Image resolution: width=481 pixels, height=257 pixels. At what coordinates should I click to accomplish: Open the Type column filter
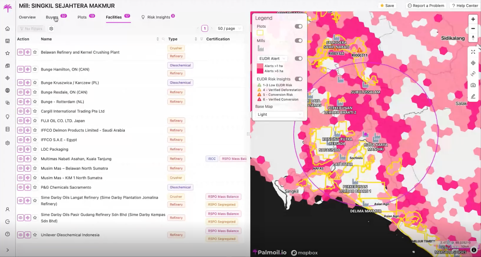201,39
